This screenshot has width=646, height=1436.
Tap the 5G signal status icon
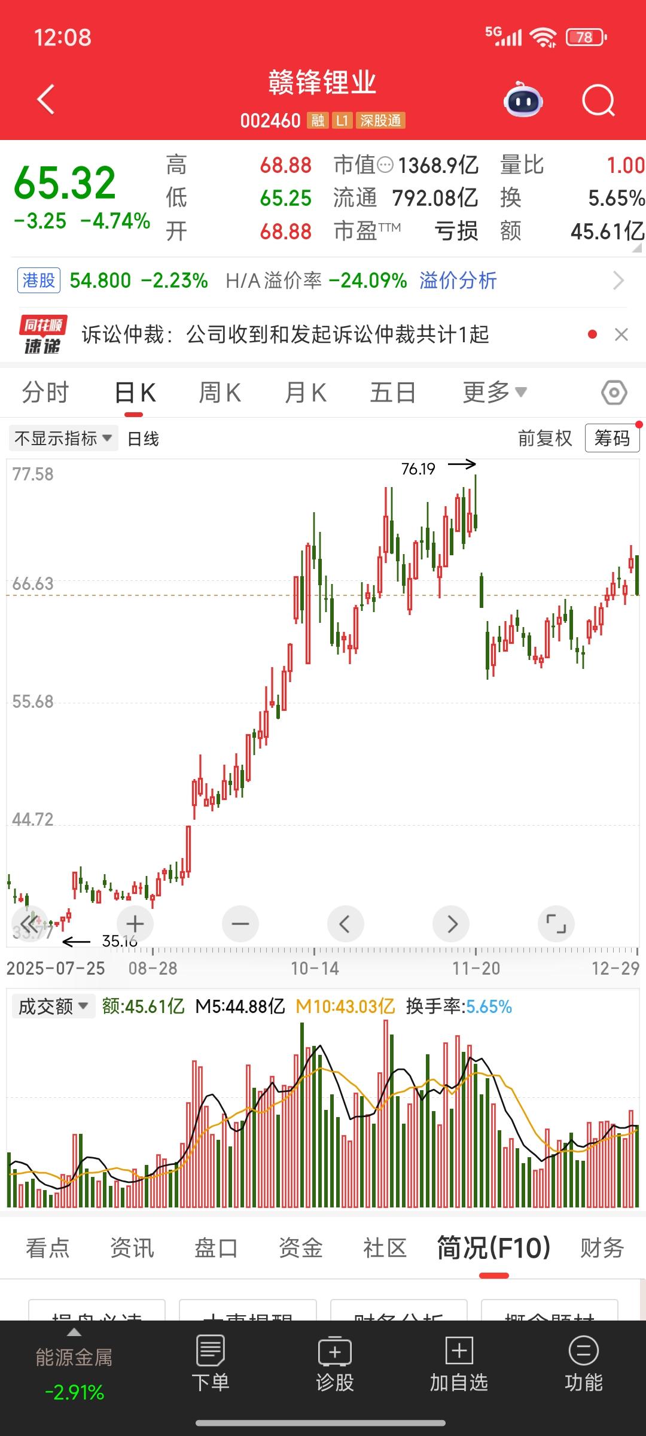point(503,36)
